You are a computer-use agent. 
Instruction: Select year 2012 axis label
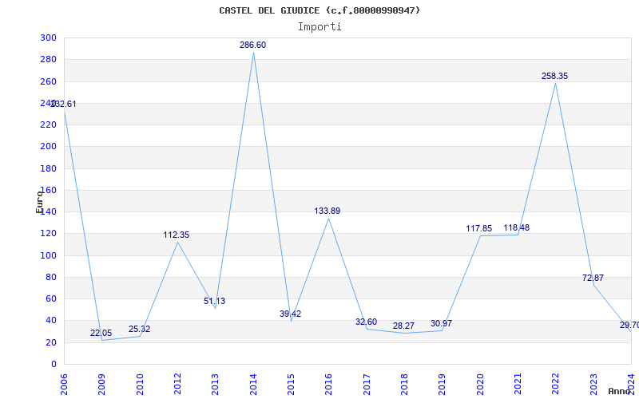click(177, 385)
